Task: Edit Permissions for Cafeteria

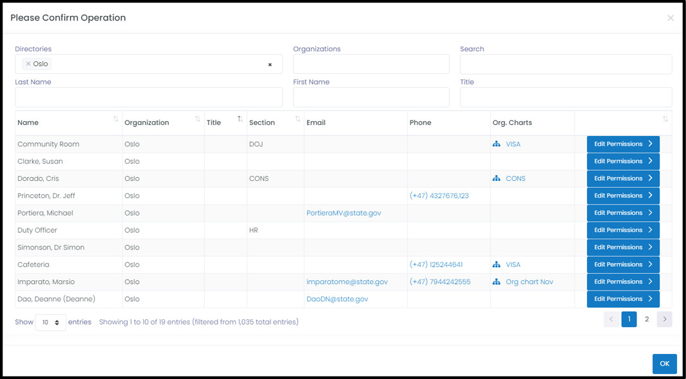Action: point(623,265)
